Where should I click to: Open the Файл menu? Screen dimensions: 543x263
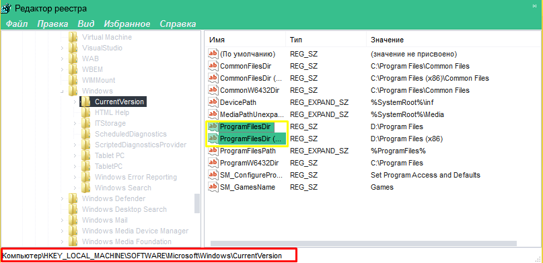tap(17, 24)
